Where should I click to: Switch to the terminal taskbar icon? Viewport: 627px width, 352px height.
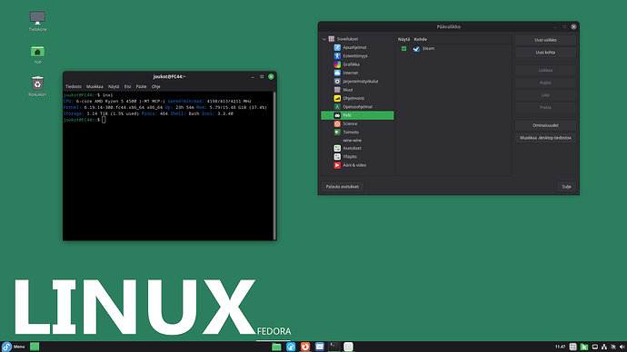pyautogui.click(x=333, y=347)
